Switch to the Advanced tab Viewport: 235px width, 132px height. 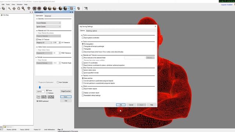(48, 16)
